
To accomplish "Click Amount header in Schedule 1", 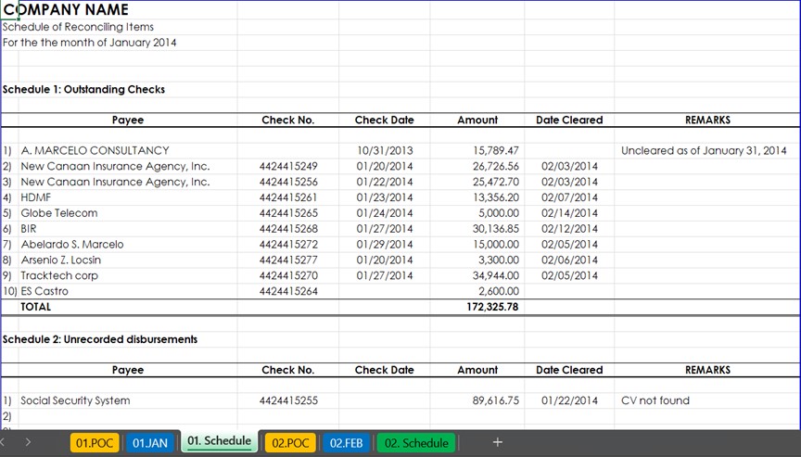I will [477, 120].
